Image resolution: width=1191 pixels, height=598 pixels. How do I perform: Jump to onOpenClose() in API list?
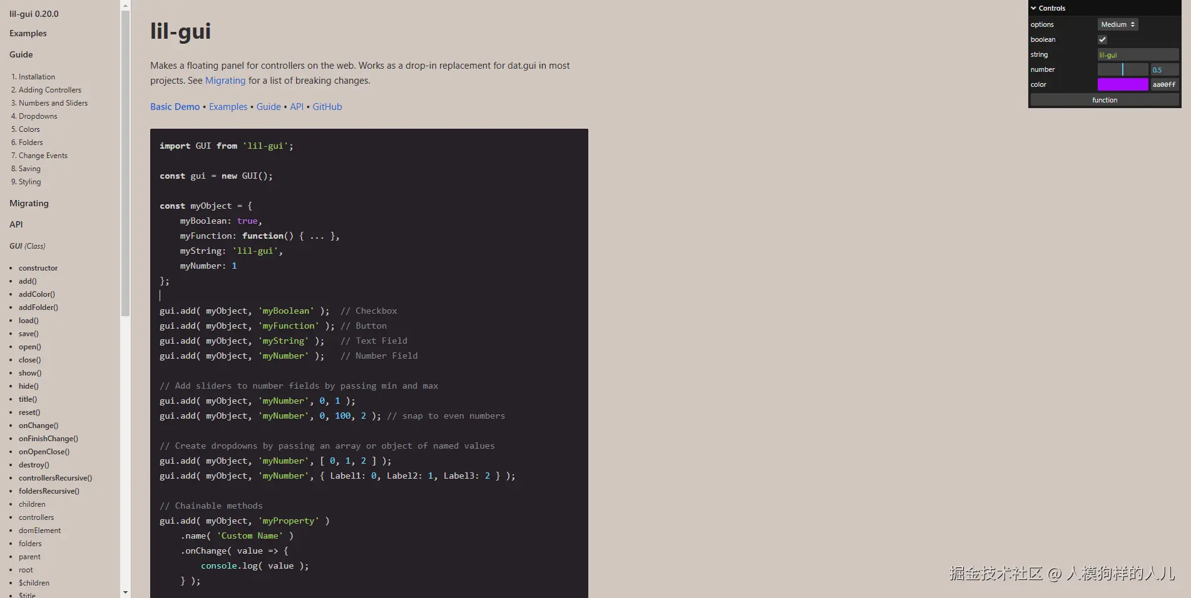pos(44,452)
